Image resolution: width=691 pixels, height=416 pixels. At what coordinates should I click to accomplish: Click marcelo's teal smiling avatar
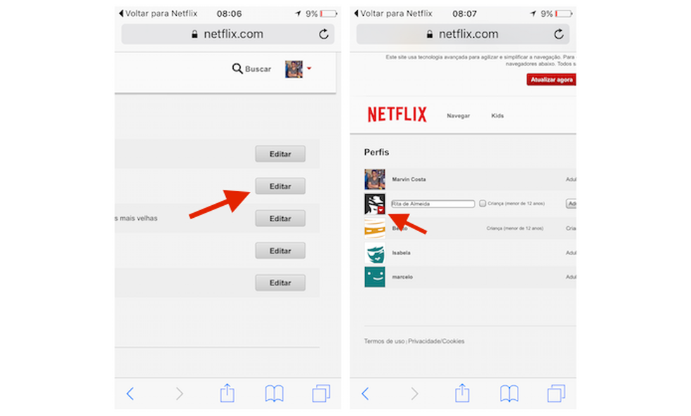(374, 278)
